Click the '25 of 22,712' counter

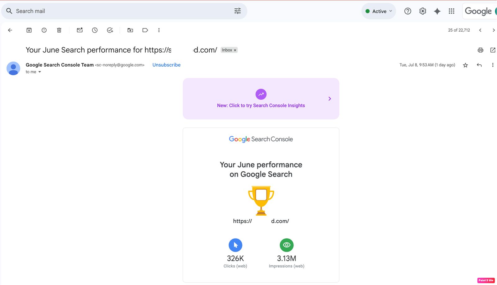(x=459, y=30)
